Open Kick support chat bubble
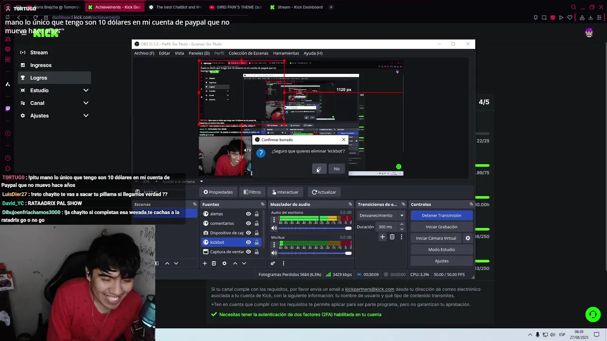 pos(592,314)
